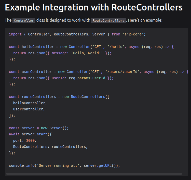Click the 'routeControllers' constant declaration name
191x180 pixels.
39,97
